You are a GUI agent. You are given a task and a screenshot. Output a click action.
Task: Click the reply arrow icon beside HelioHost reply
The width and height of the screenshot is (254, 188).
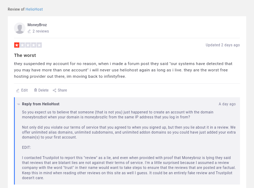tap(18, 104)
